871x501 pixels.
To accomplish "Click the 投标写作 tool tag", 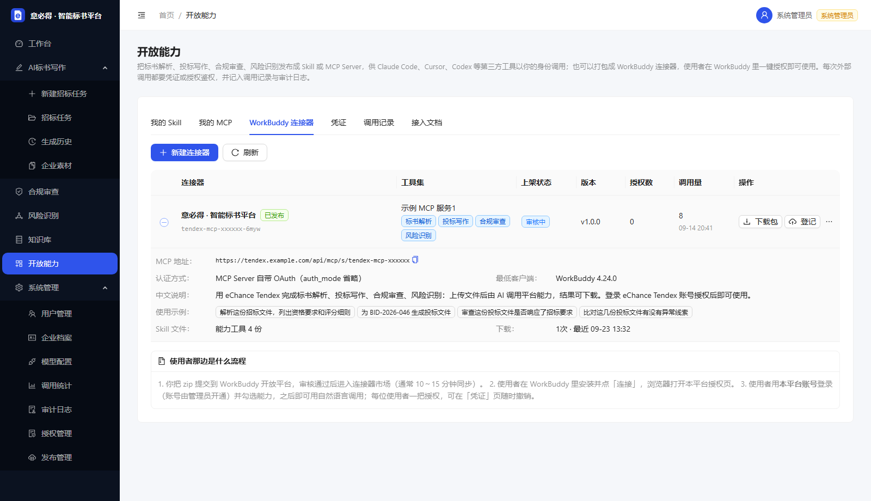I will coord(456,221).
